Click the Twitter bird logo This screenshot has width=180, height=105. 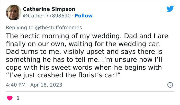point(170,9)
